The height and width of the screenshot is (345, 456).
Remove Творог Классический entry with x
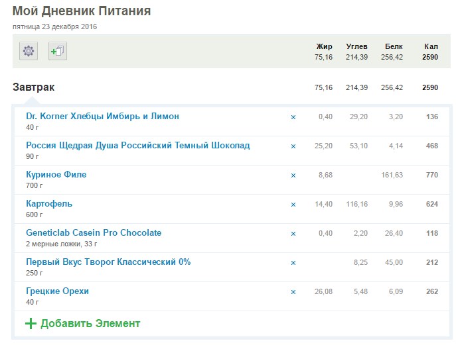[293, 263]
